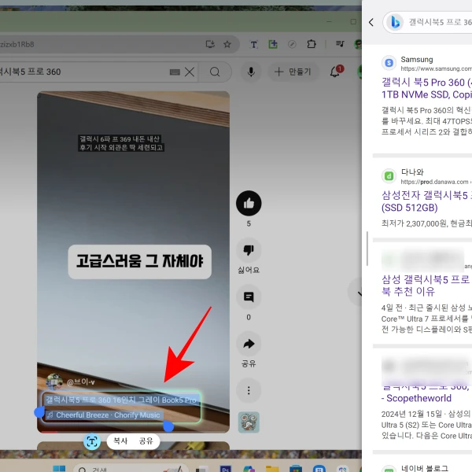Image resolution: width=472 pixels, height=472 pixels.
Task: Click the Bing panel vertical scrollbar
Action: (367, 249)
